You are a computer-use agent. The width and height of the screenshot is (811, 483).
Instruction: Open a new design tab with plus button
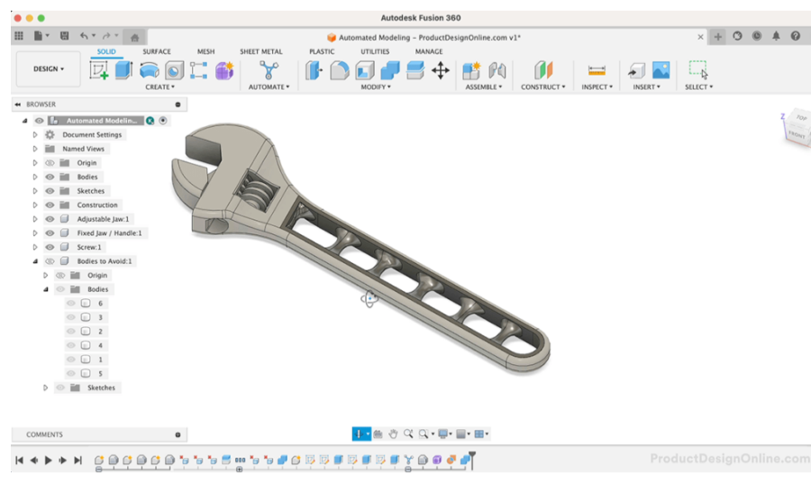point(718,36)
